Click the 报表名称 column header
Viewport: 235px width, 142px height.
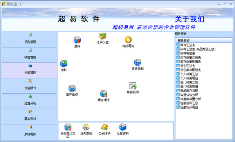point(198,40)
